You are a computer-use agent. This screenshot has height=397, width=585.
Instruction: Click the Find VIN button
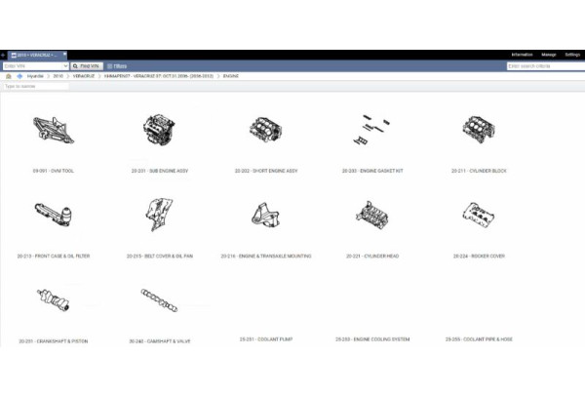(87, 65)
